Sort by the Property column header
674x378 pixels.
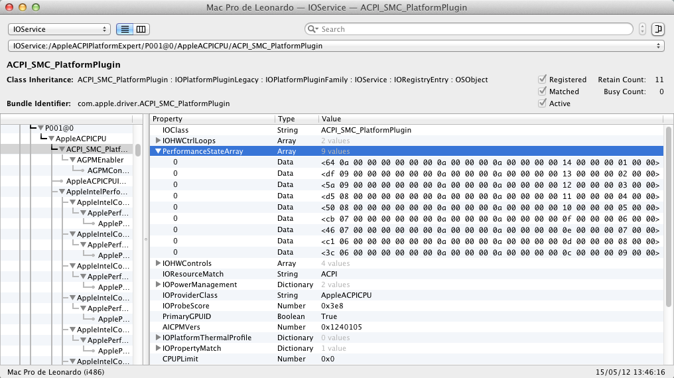[212, 119]
